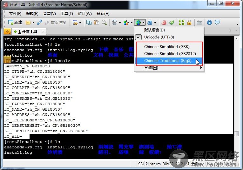Choose Chinese Simplified (GB2312) encoding
The image size is (243, 170).
point(169,54)
